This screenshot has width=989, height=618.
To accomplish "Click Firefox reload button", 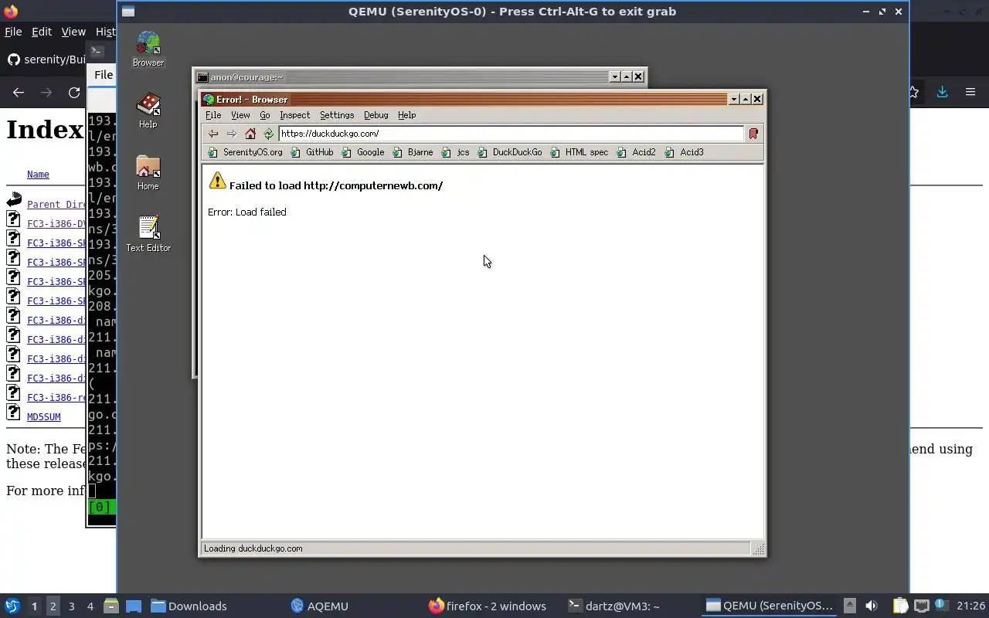I will [x=74, y=92].
